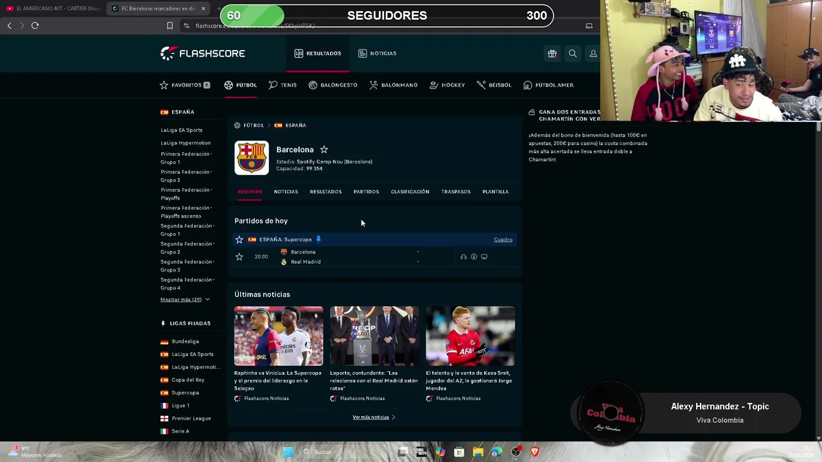822x462 pixels.
Task: Open the Cuadro bracket link
Action: 503,239
